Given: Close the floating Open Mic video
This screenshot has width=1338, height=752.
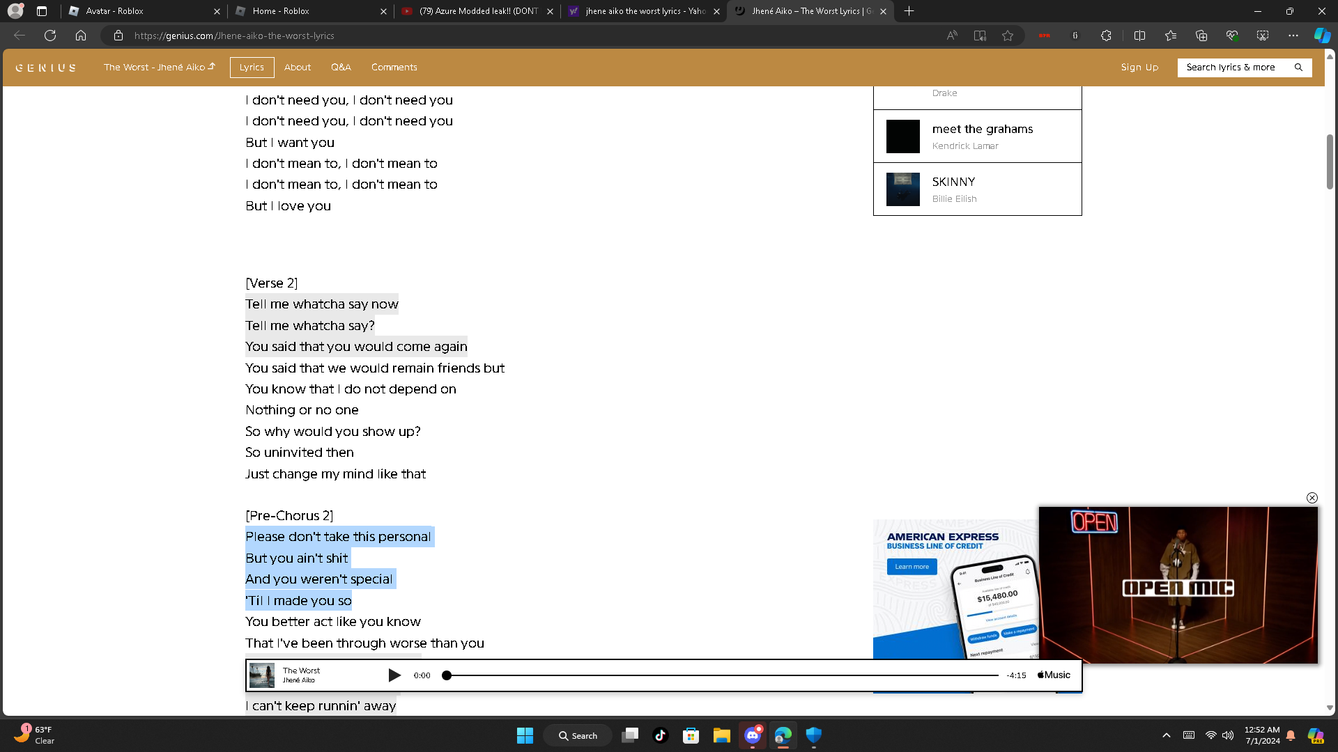Looking at the screenshot, I should (1312, 498).
